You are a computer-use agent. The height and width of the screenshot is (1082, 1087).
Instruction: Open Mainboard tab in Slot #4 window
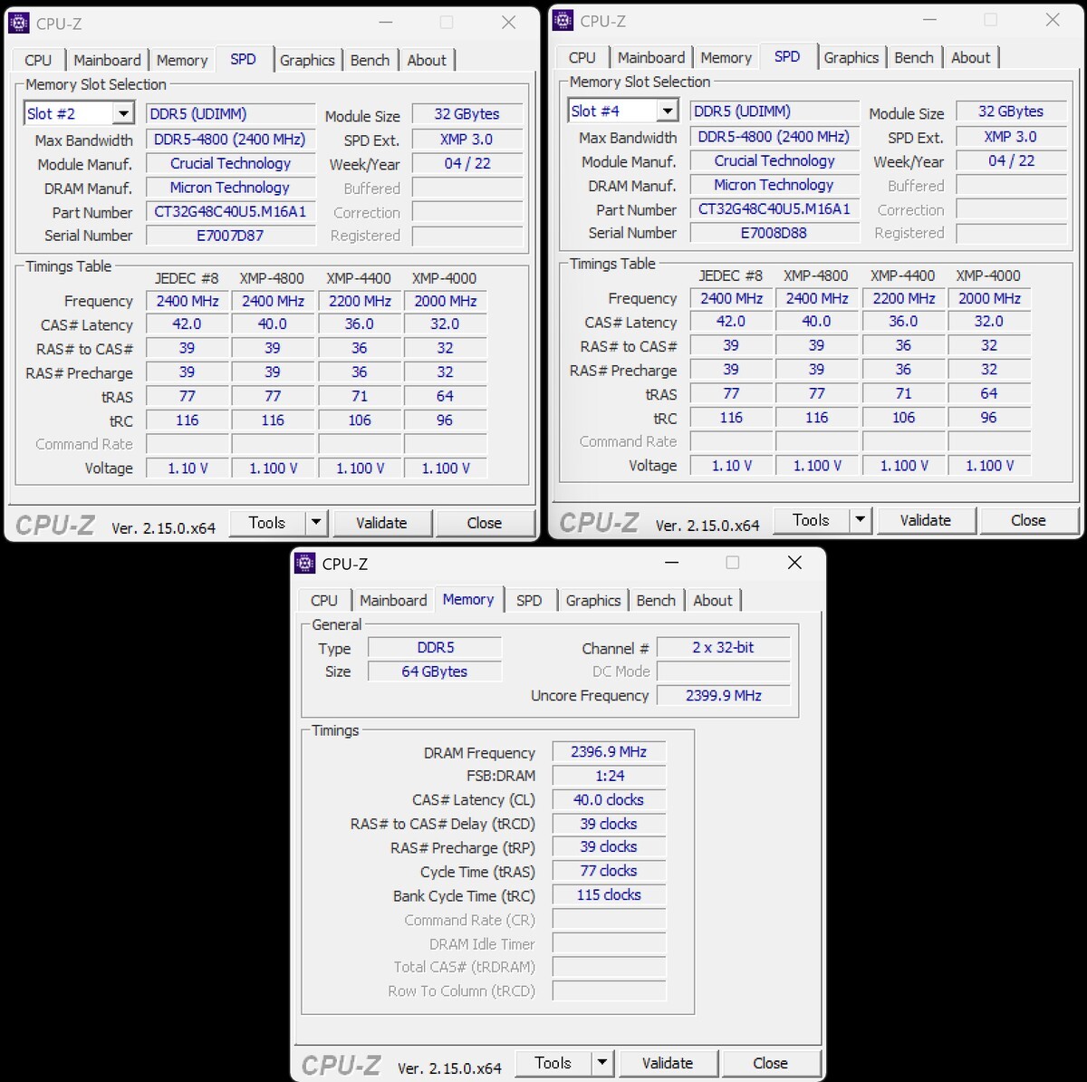pos(651,57)
